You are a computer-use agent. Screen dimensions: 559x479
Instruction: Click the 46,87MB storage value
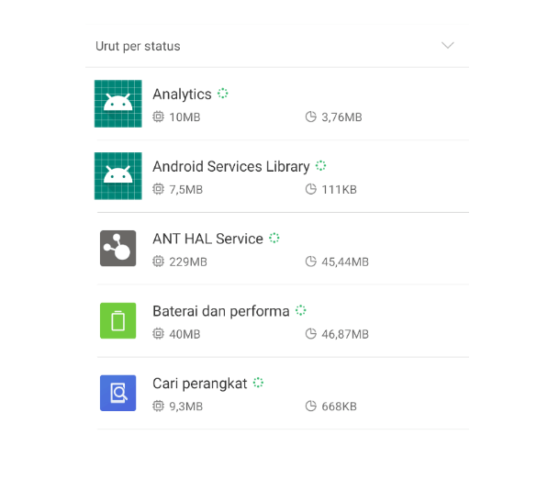[x=345, y=334]
